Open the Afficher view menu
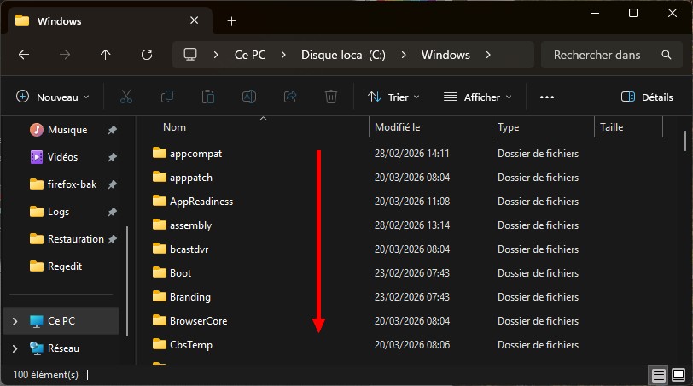Screen dimensions: 693x386 click(x=478, y=96)
